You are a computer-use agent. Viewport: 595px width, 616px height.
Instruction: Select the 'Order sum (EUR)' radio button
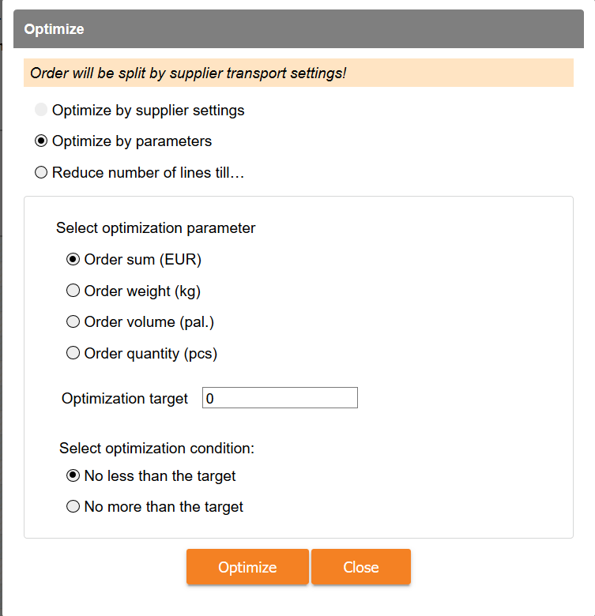pyautogui.click(x=73, y=259)
